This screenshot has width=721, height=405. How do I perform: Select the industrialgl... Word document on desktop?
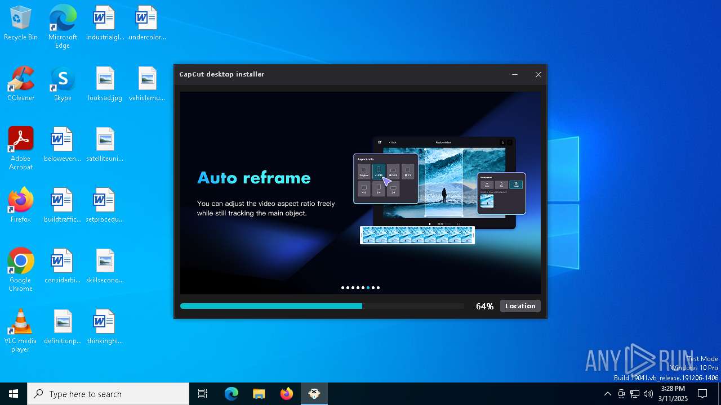click(x=105, y=23)
